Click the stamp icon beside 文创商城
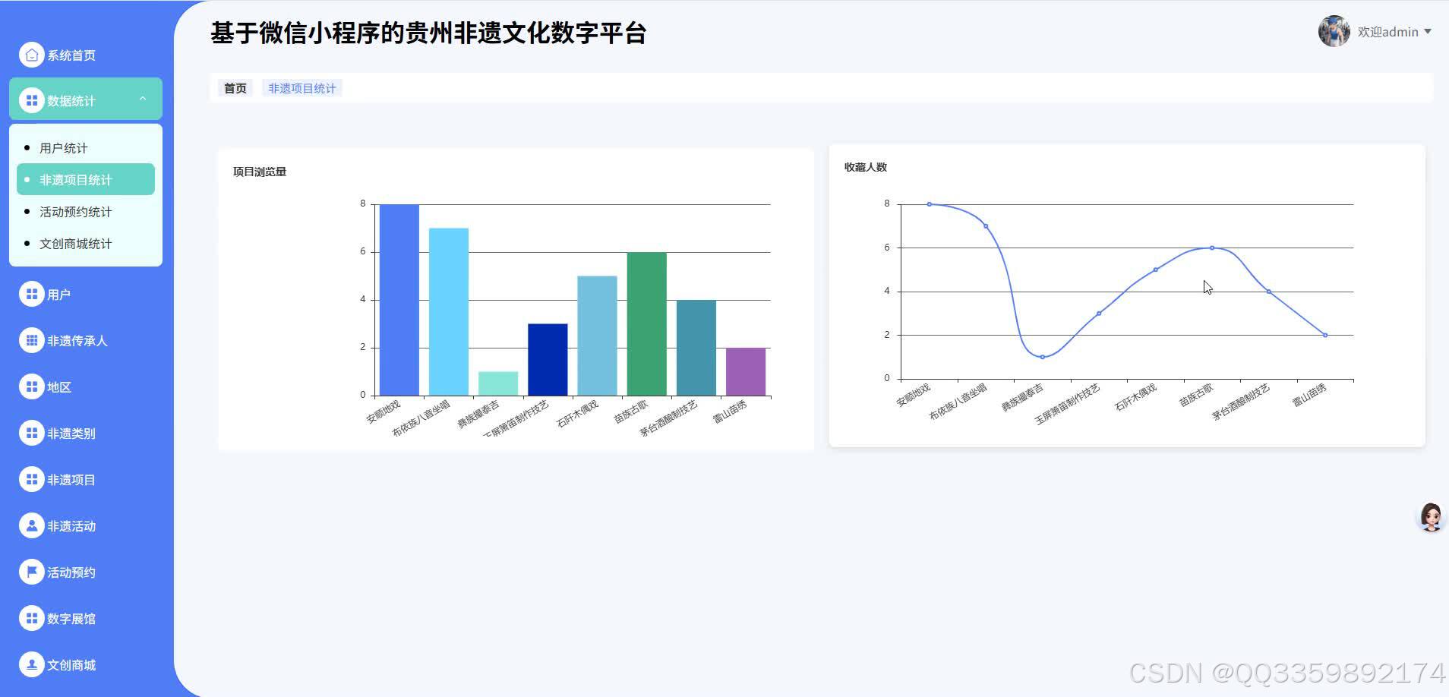This screenshot has width=1449, height=697. pyautogui.click(x=31, y=664)
